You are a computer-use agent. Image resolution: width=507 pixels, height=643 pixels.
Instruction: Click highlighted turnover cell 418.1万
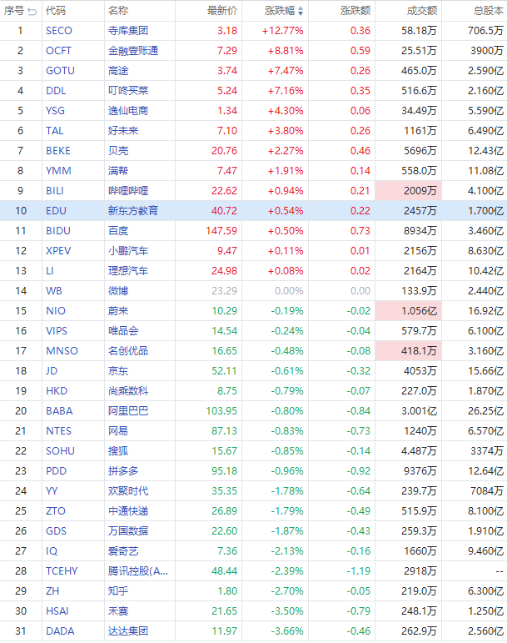409,351
